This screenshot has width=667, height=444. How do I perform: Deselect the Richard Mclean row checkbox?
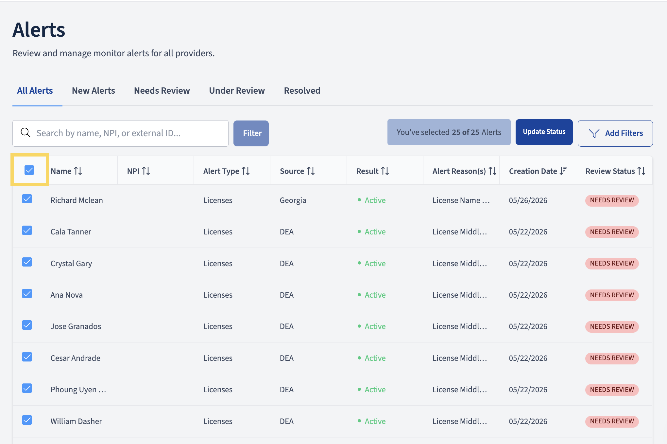point(27,199)
